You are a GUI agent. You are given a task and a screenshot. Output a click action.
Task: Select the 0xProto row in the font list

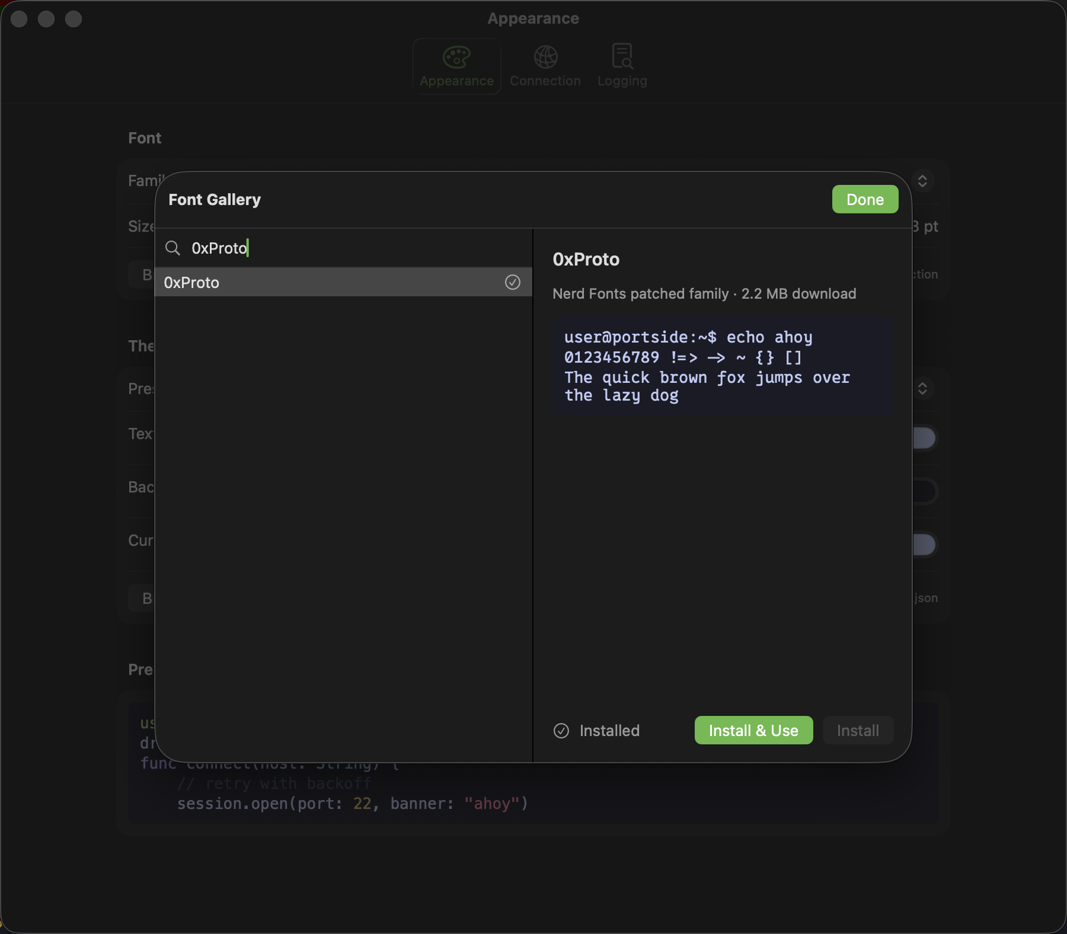point(344,282)
